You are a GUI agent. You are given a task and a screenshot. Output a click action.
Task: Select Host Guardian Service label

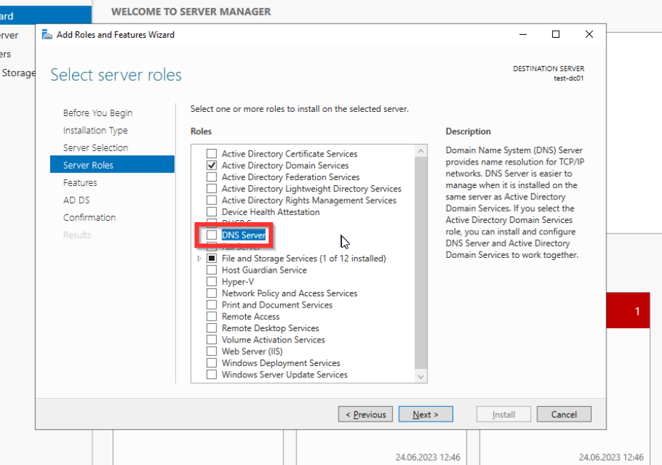264,270
